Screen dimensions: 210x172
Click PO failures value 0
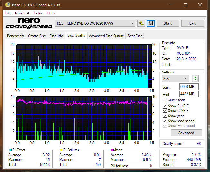151,166
